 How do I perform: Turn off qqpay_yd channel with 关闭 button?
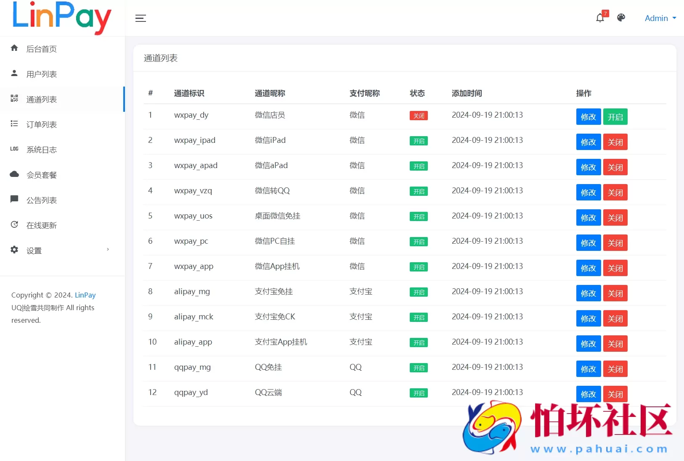coord(615,394)
